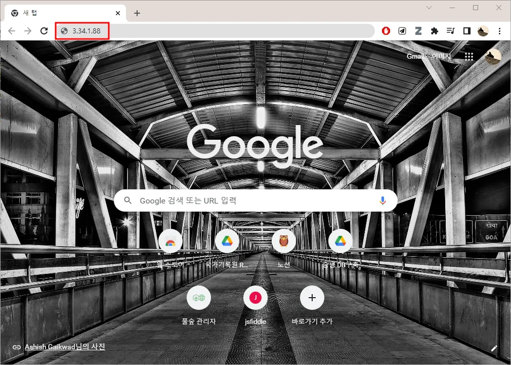Screen dimensions: 511x365
Task: Minimize the Chrome window
Action: [452, 8]
